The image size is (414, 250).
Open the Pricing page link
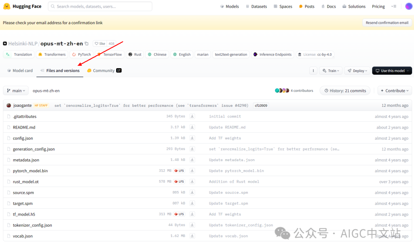coord(378,7)
